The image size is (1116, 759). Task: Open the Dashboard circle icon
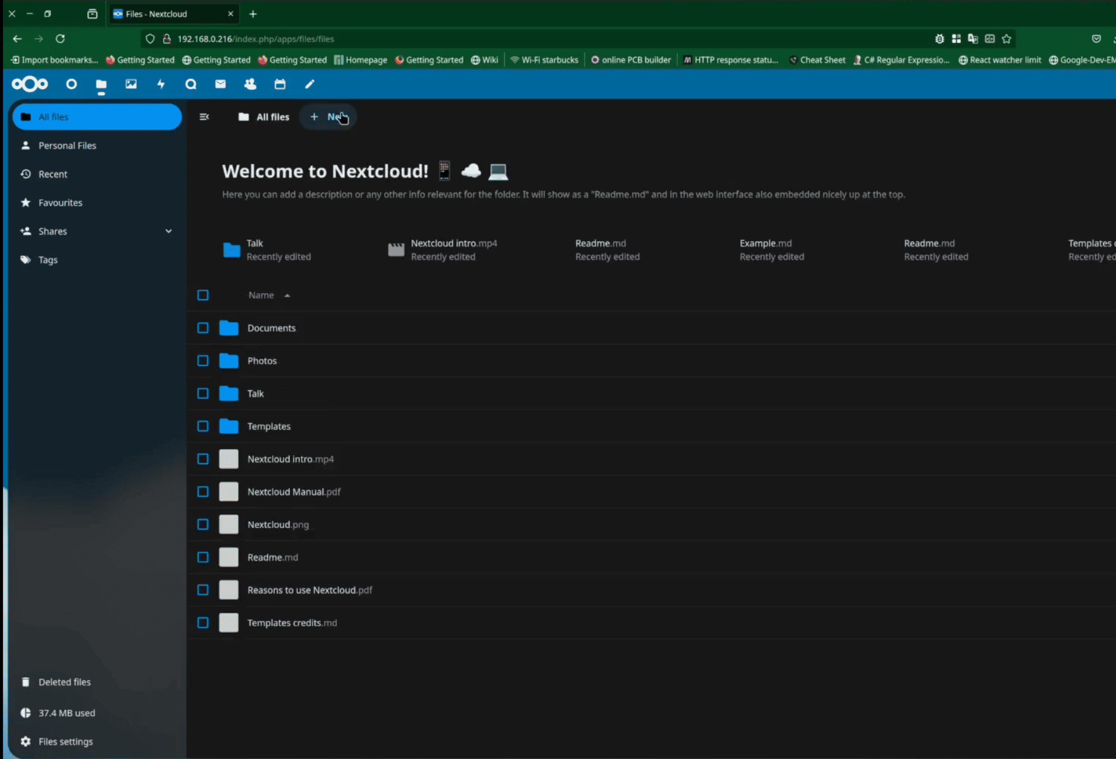click(x=71, y=85)
